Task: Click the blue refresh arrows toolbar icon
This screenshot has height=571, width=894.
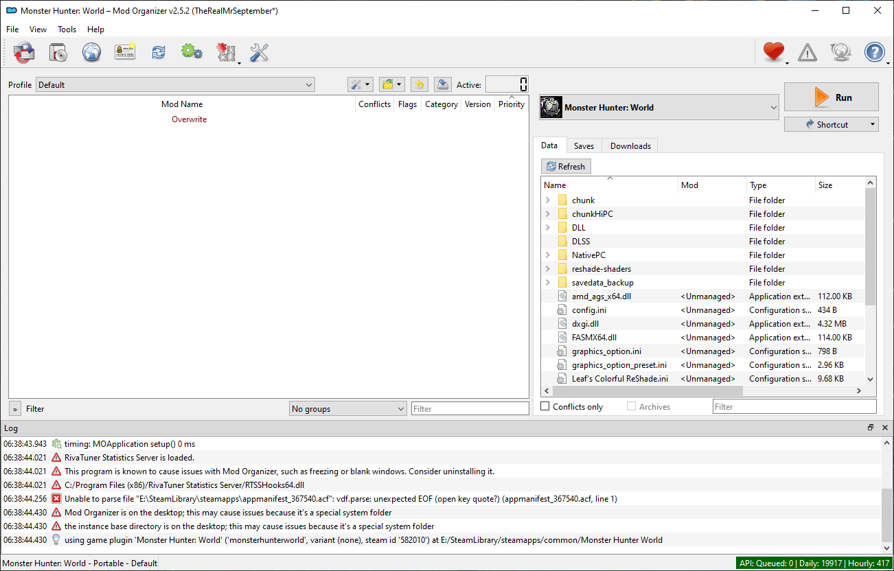Action: pyautogui.click(x=159, y=52)
